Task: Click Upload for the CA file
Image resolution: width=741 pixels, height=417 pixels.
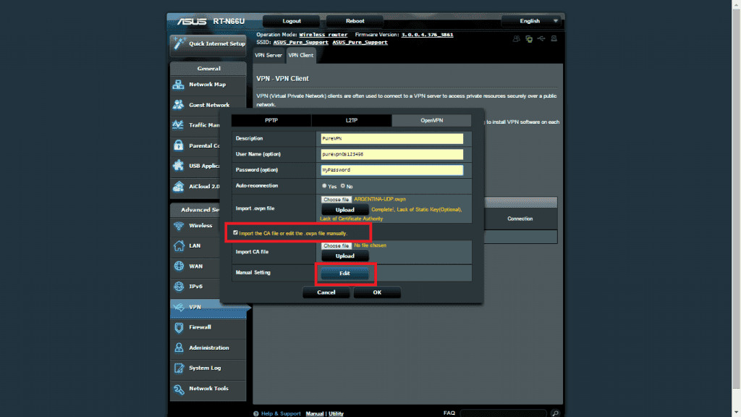Action: [x=345, y=256]
